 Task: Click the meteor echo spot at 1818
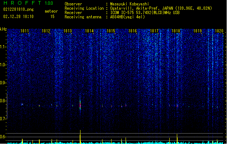coord(177,106)
